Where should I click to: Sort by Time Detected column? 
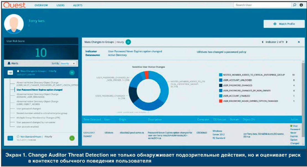[x=92, y=119]
